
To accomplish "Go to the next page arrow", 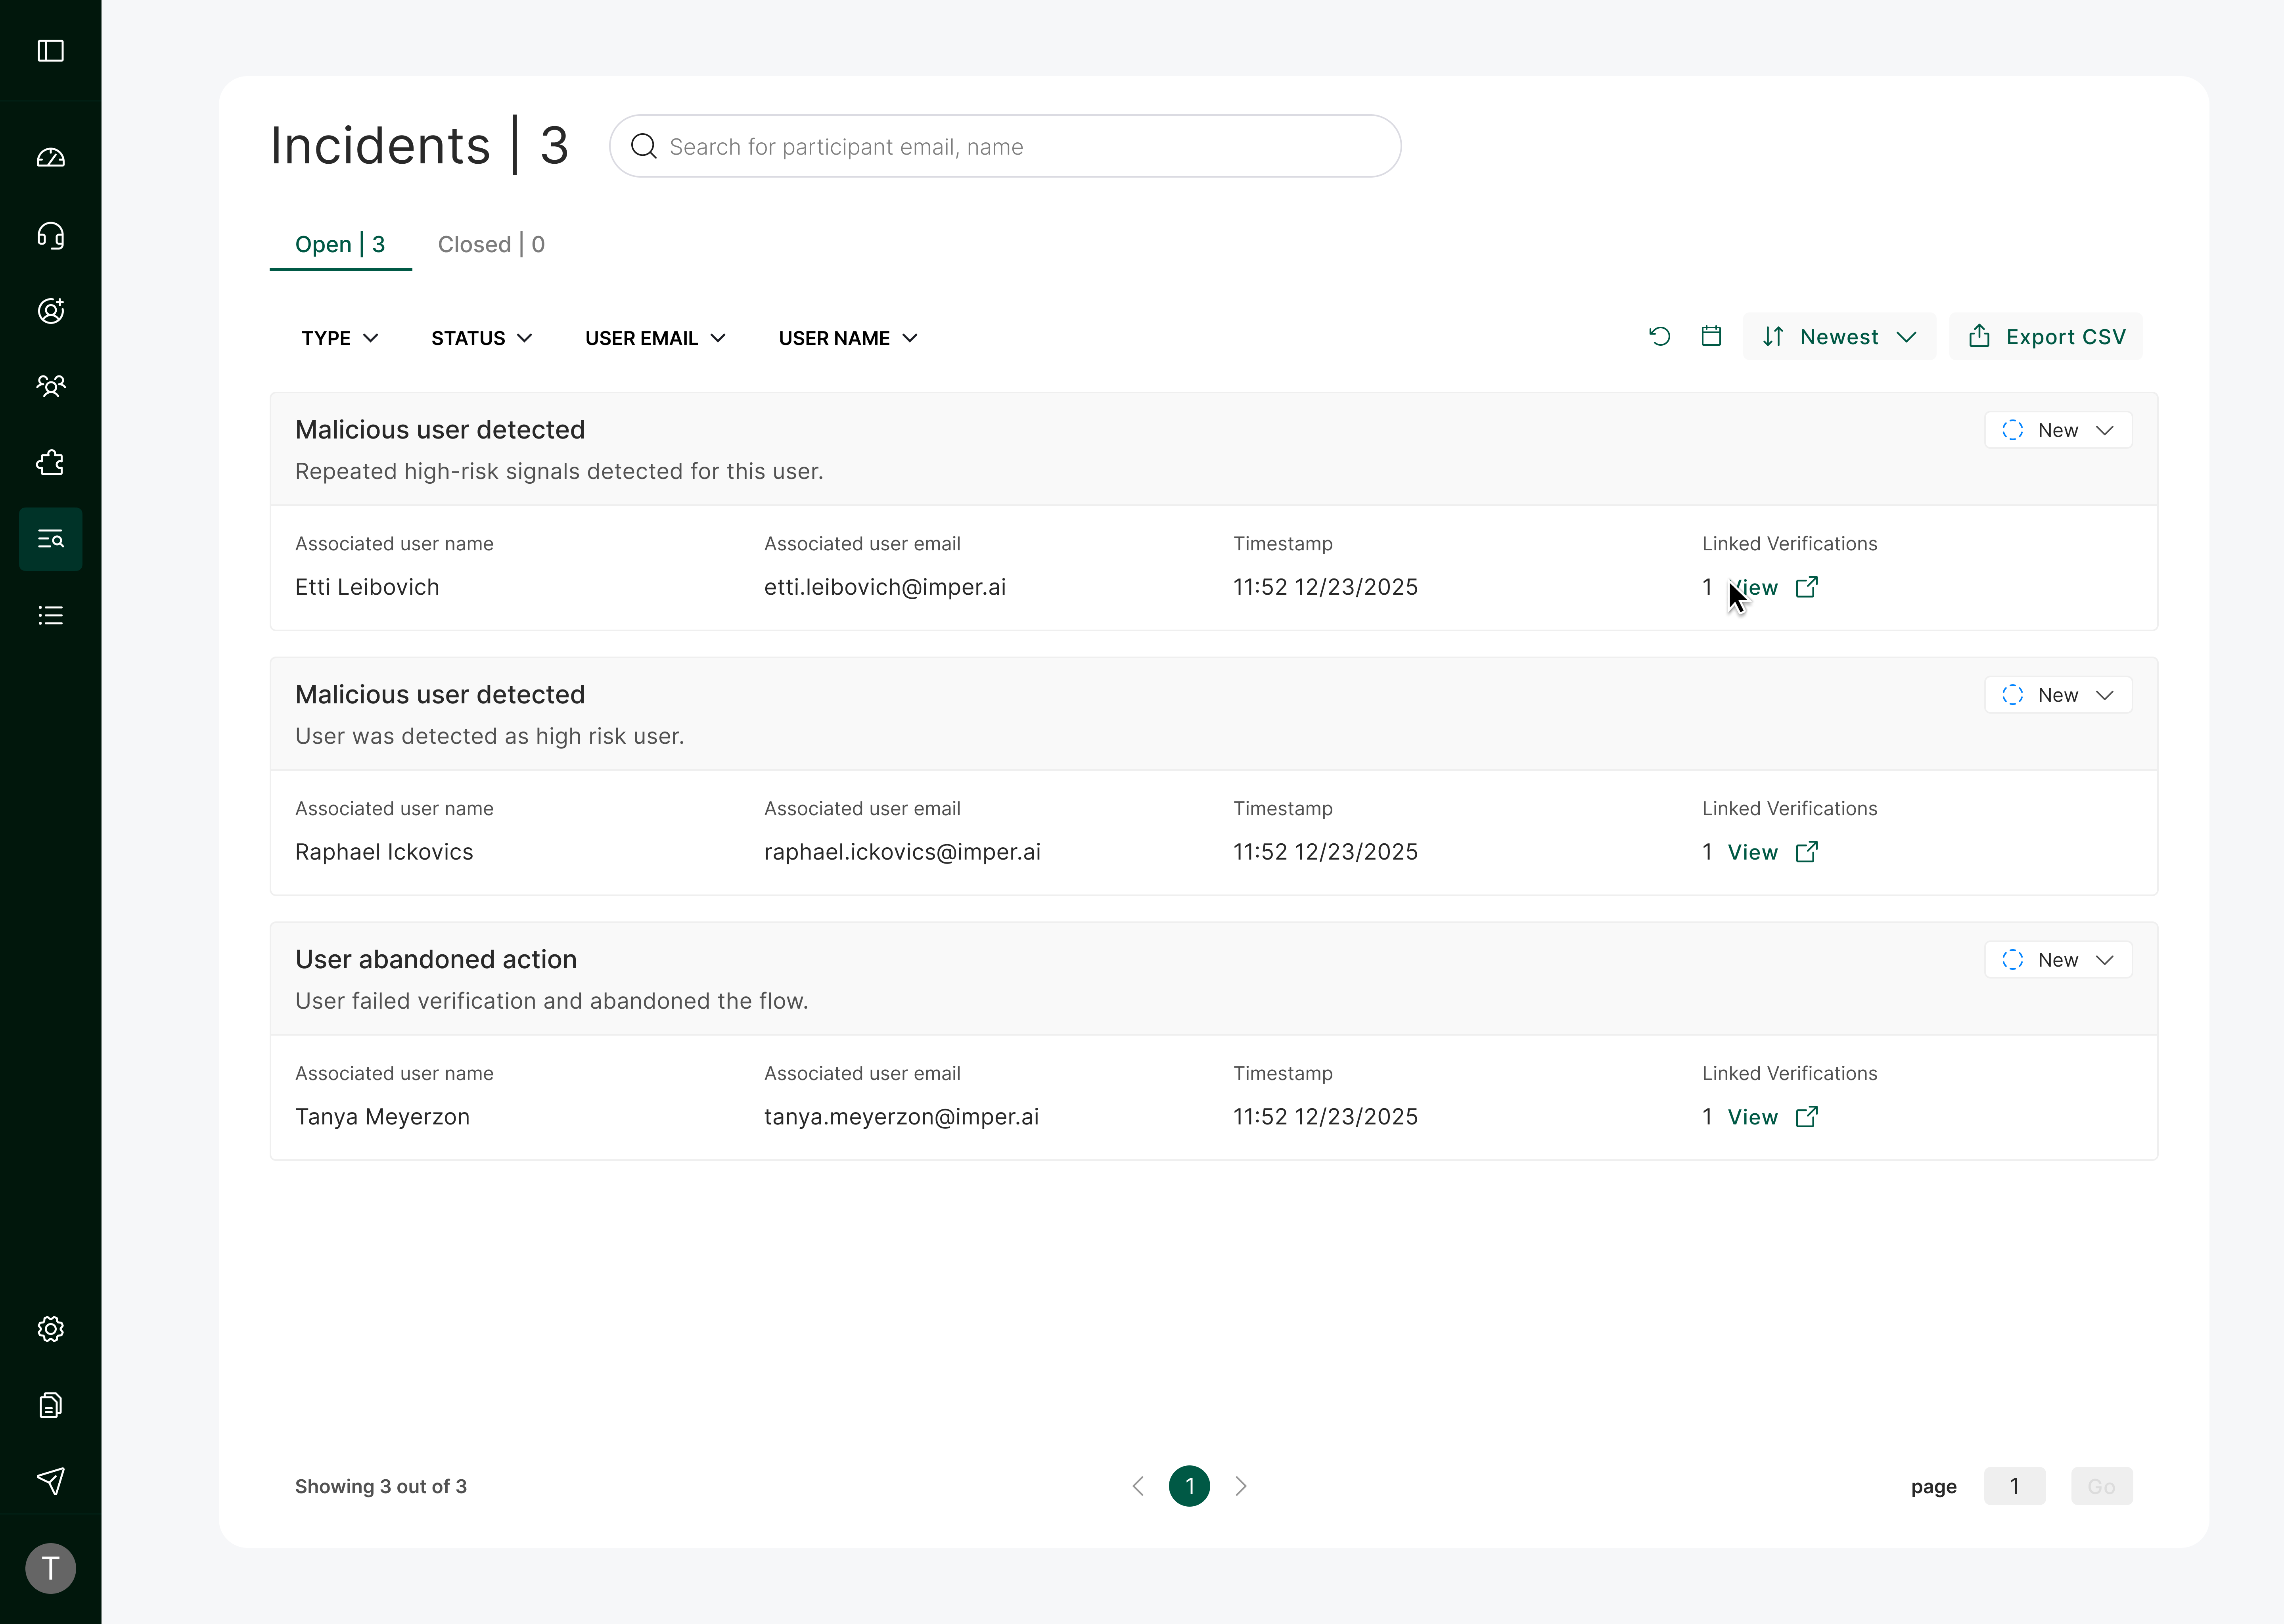I will pos(1241,1486).
